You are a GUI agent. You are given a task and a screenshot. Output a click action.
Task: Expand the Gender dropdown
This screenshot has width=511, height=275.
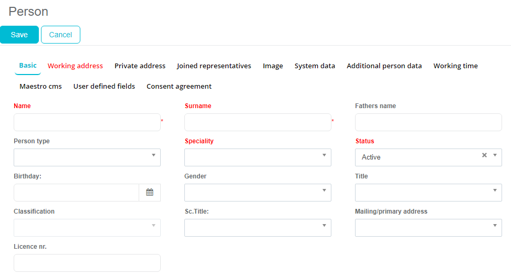point(324,191)
